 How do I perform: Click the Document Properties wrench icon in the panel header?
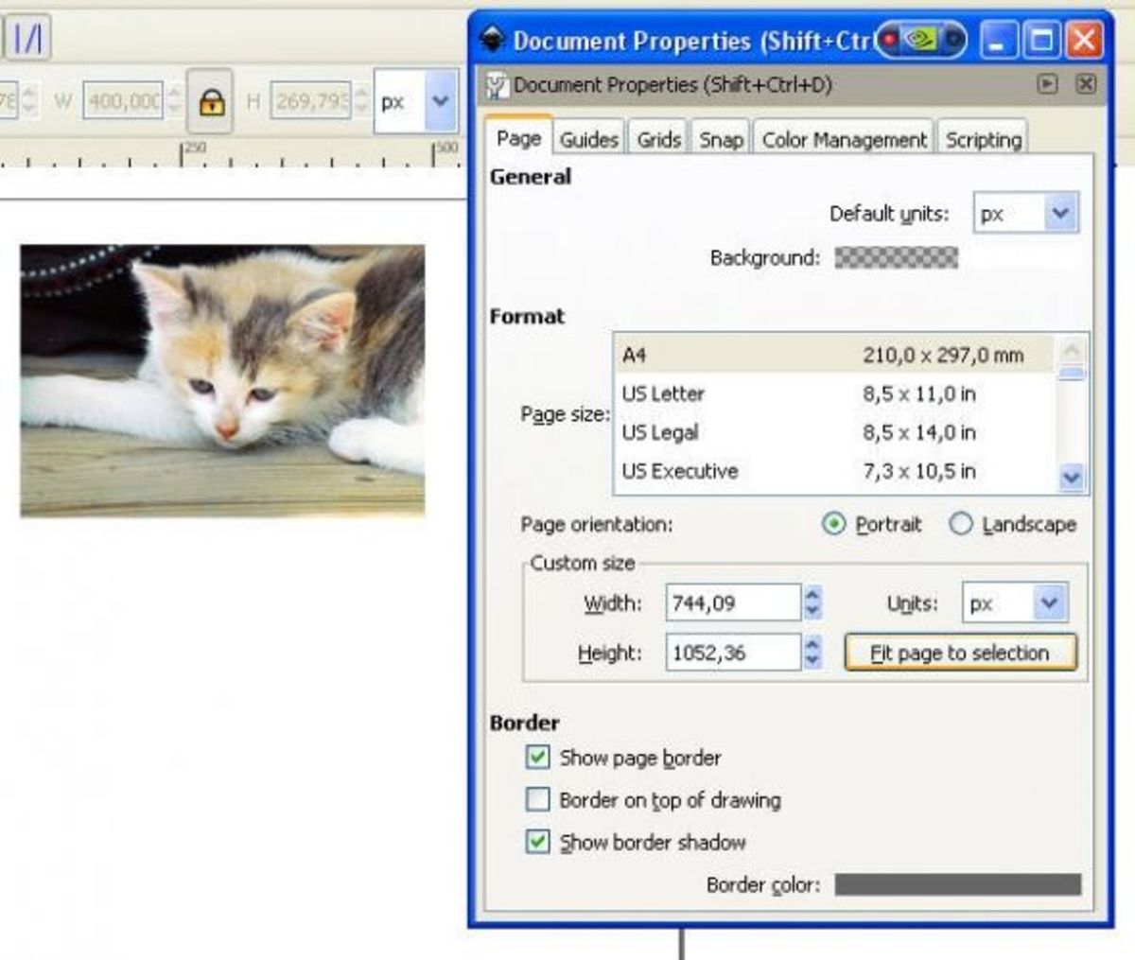495,84
